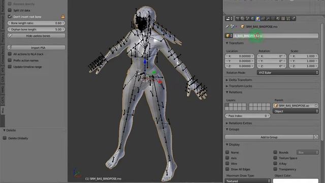Uncheck Don't invert root bone
325x183 pixels.
tap(10, 16)
